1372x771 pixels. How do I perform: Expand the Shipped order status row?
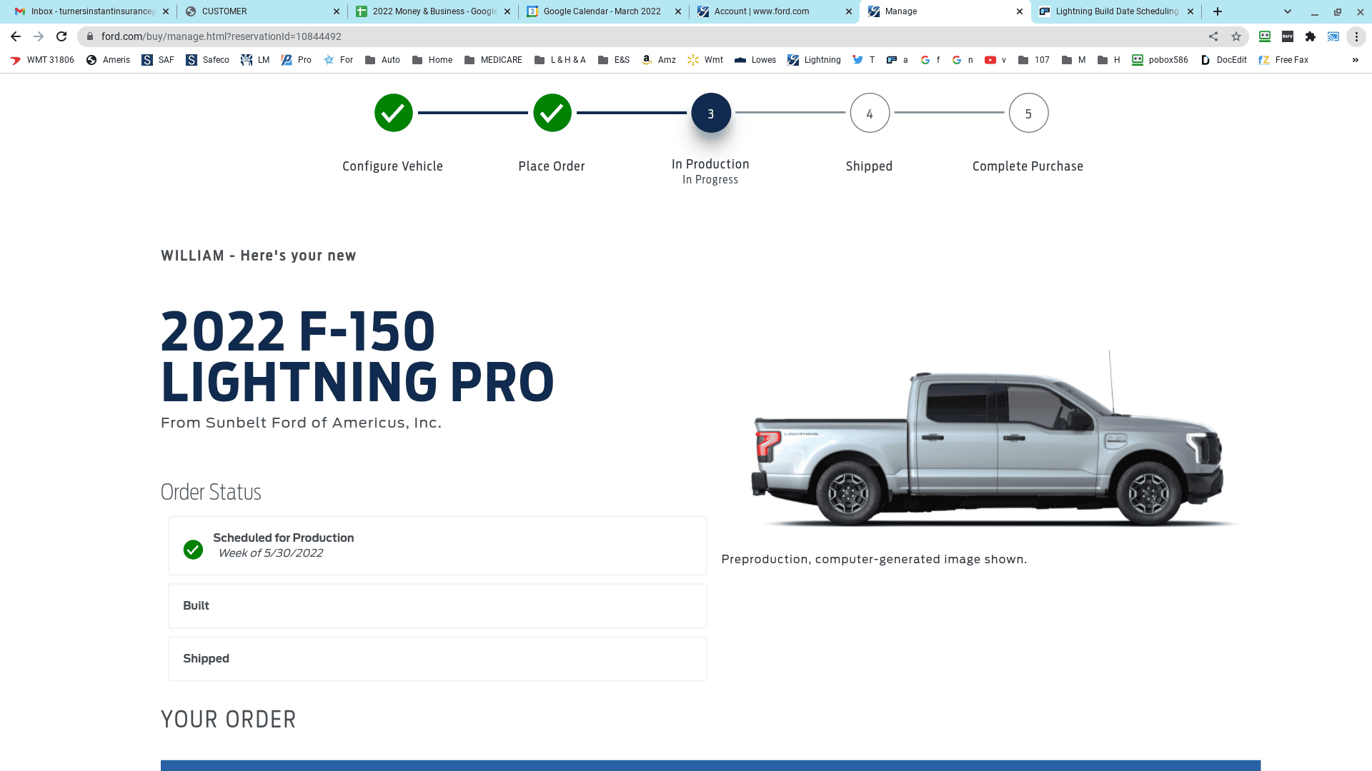(437, 658)
